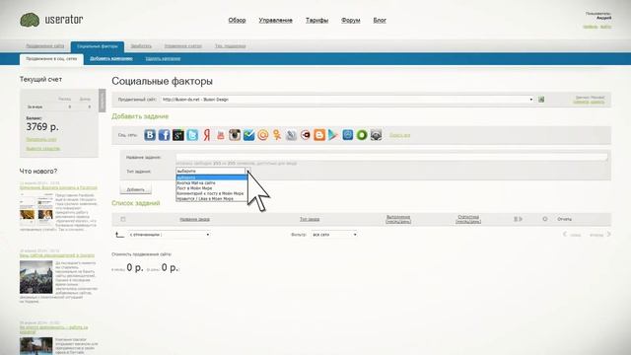The width and height of the screenshot is (631, 355).
Task: Click the 'Удалить кампанию' link
Action: tap(163, 59)
